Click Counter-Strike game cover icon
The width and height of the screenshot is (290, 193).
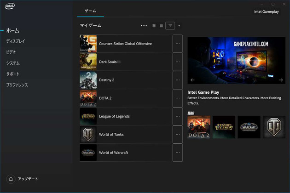click(88, 44)
